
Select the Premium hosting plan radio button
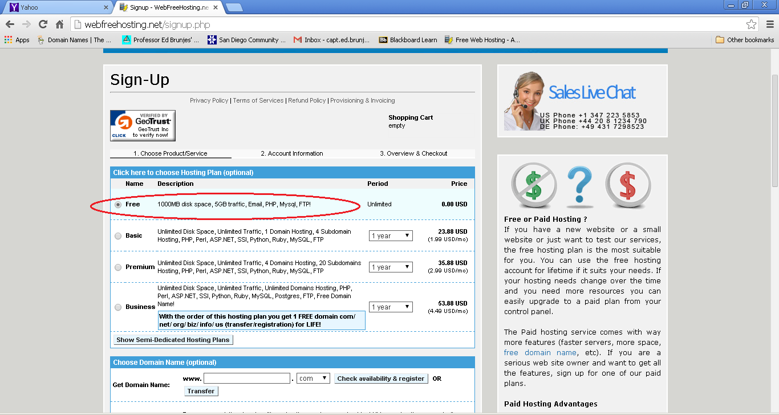pyautogui.click(x=118, y=267)
